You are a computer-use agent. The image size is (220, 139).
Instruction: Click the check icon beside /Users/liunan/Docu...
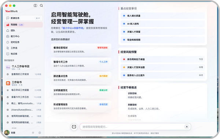click(x=8, y=110)
